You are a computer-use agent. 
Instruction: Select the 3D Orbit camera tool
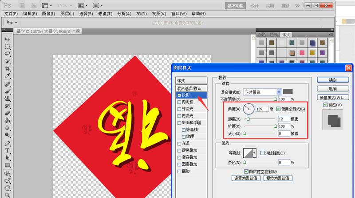click(x=7, y=181)
